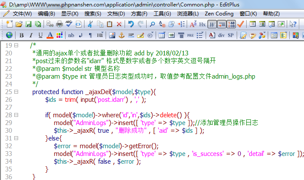
Task: Toggle Italic formatting
Action: pyautogui.click(x=31, y=35)
